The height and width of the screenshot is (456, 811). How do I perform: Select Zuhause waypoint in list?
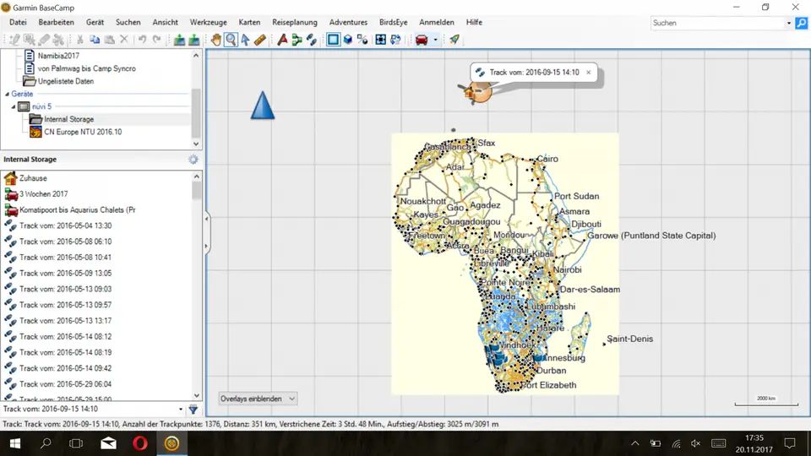point(33,178)
